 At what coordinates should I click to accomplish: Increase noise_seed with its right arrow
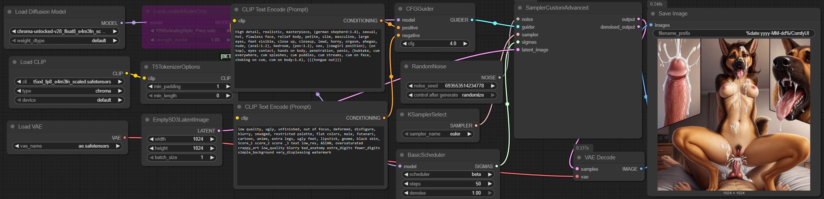[492, 86]
